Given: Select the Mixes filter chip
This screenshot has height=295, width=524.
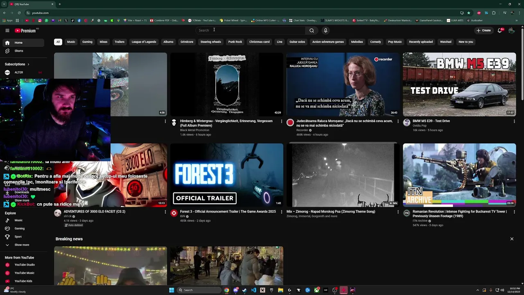Looking at the screenshot, I should tap(104, 42).
